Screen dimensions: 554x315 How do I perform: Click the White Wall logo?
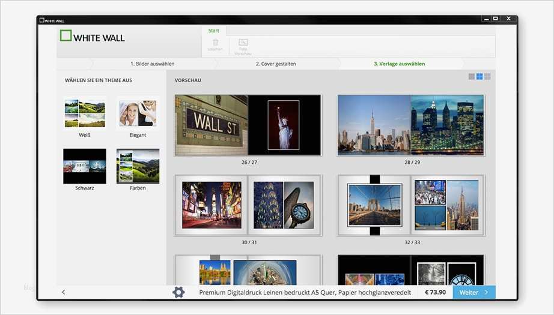(x=93, y=37)
